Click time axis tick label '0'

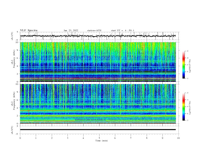[20, 138]
